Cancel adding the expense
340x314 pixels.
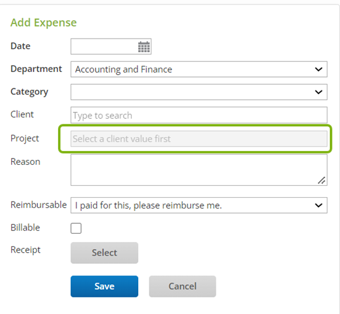182,286
